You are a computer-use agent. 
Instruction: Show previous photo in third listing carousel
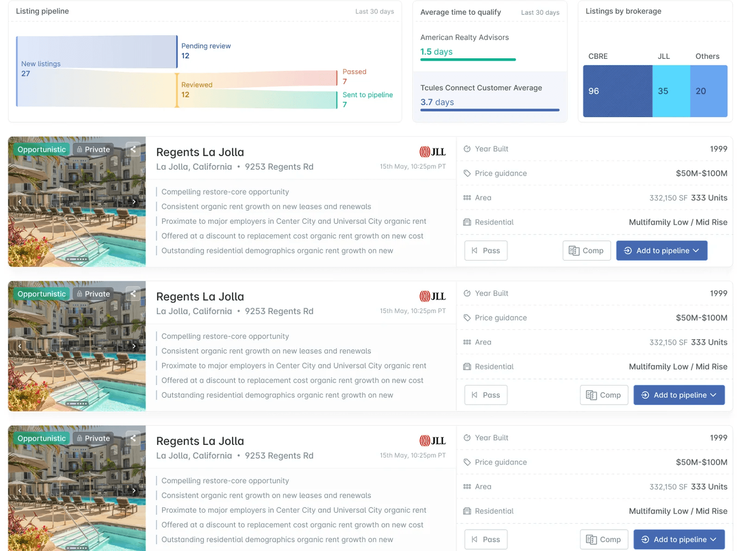coord(19,491)
